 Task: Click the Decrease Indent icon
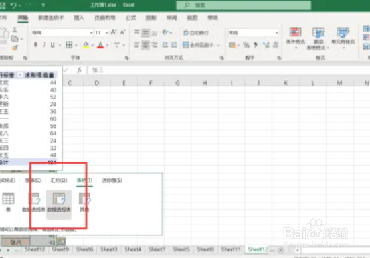[165, 44]
